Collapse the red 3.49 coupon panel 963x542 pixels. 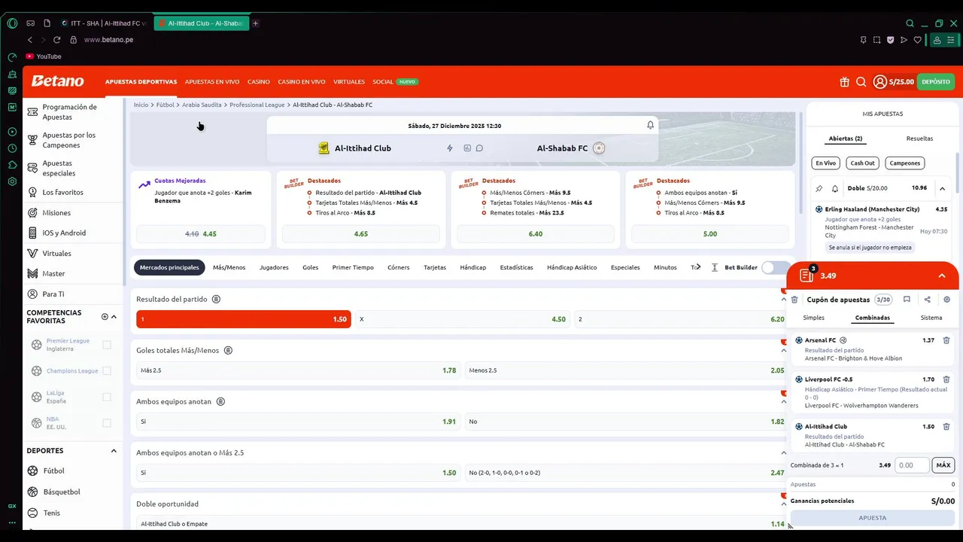(x=942, y=276)
